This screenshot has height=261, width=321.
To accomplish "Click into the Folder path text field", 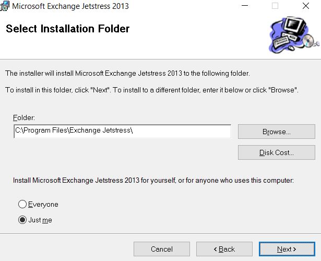I will pyautogui.click(x=122, y=131).
